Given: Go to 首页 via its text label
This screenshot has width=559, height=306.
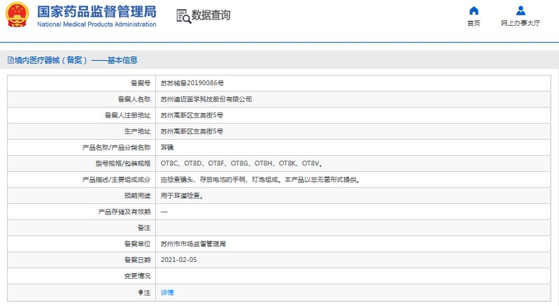Looking at the screenshot, I should click(x=474, y=23).
